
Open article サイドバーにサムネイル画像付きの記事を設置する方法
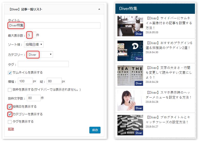[169, 23]
